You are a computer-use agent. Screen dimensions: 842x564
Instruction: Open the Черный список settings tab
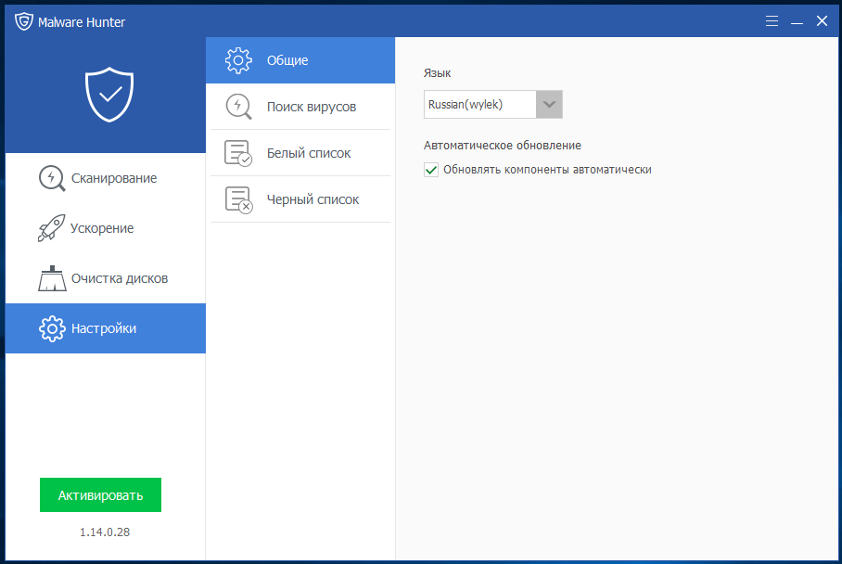point(300,199)
